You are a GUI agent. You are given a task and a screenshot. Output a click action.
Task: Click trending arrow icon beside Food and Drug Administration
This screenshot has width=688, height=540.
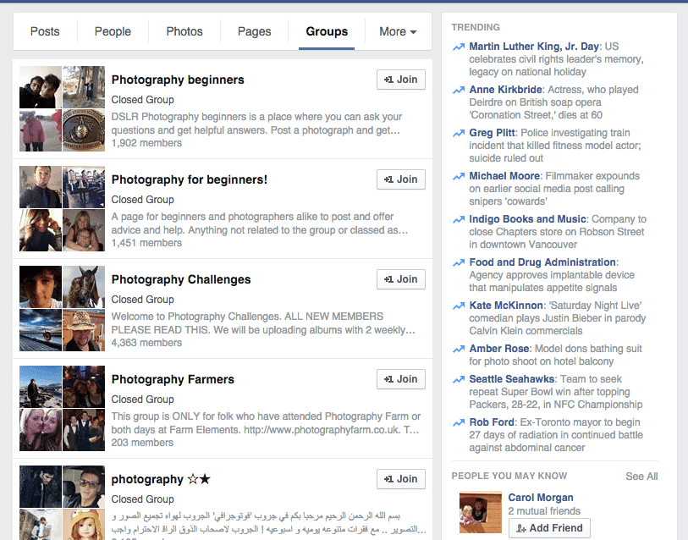coord(459,262)
